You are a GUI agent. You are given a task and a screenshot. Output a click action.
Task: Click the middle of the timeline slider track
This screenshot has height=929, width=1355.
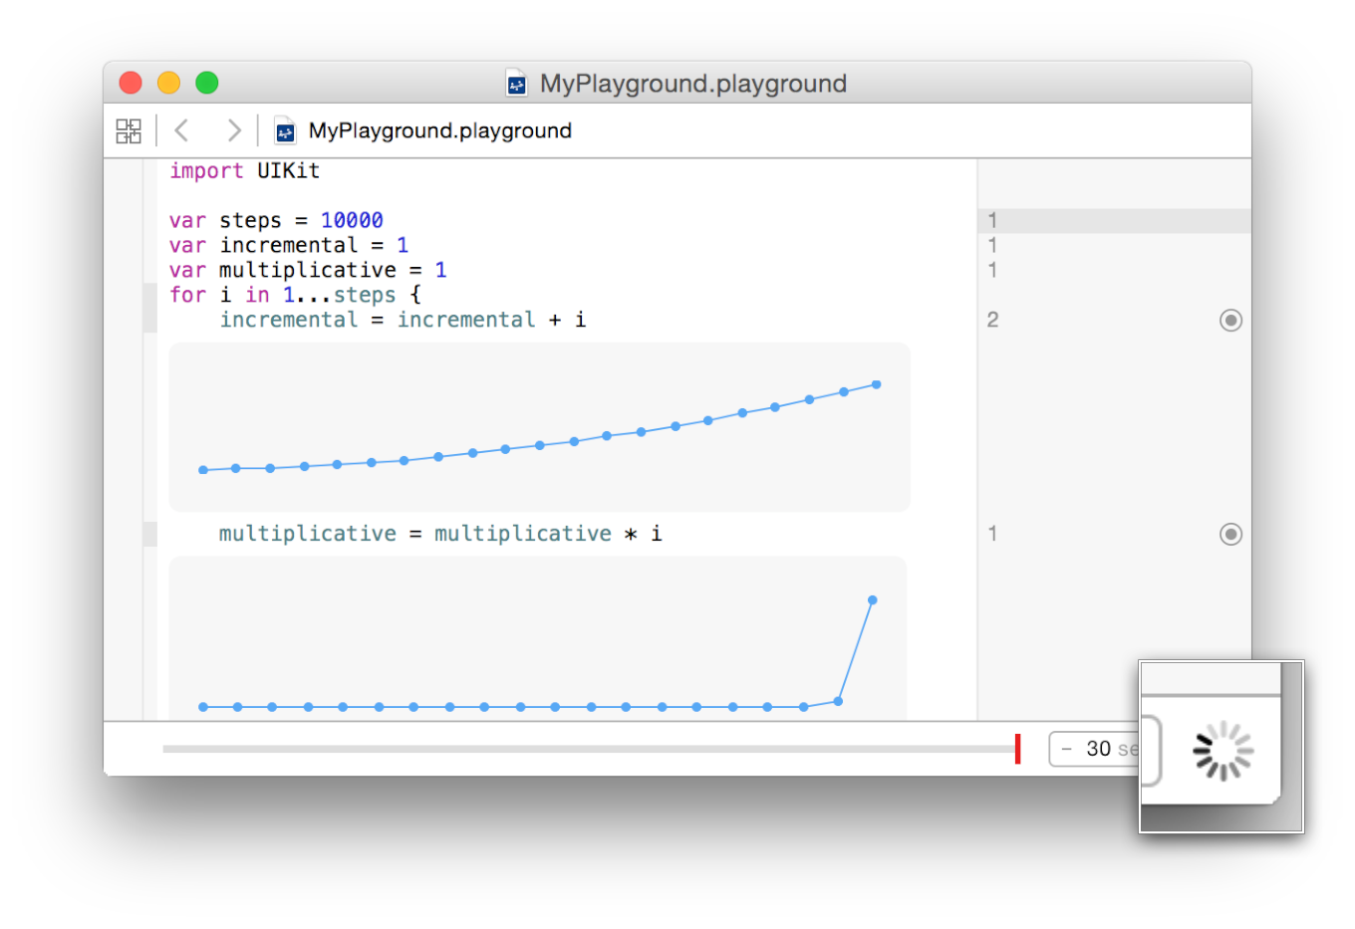pyautogui.click(x=588, y=749)
